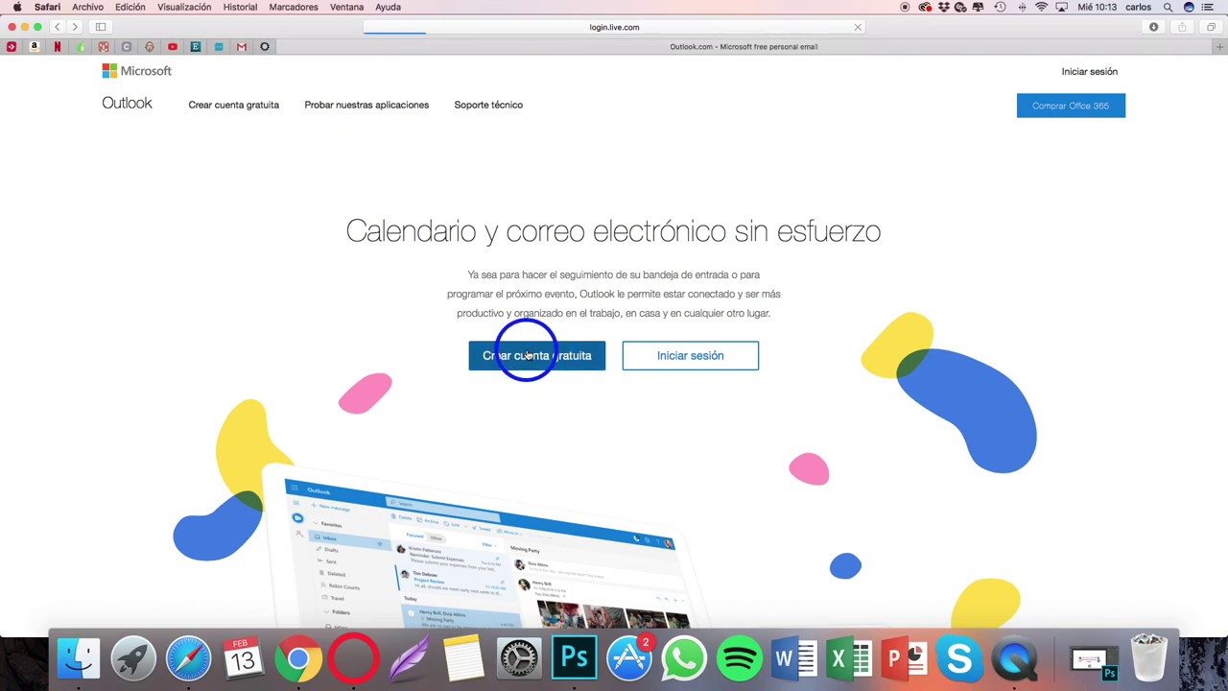This screenshot has width=1228, height=691.
Task: Show all tabs overview button
Action: tap(1211, 27)
